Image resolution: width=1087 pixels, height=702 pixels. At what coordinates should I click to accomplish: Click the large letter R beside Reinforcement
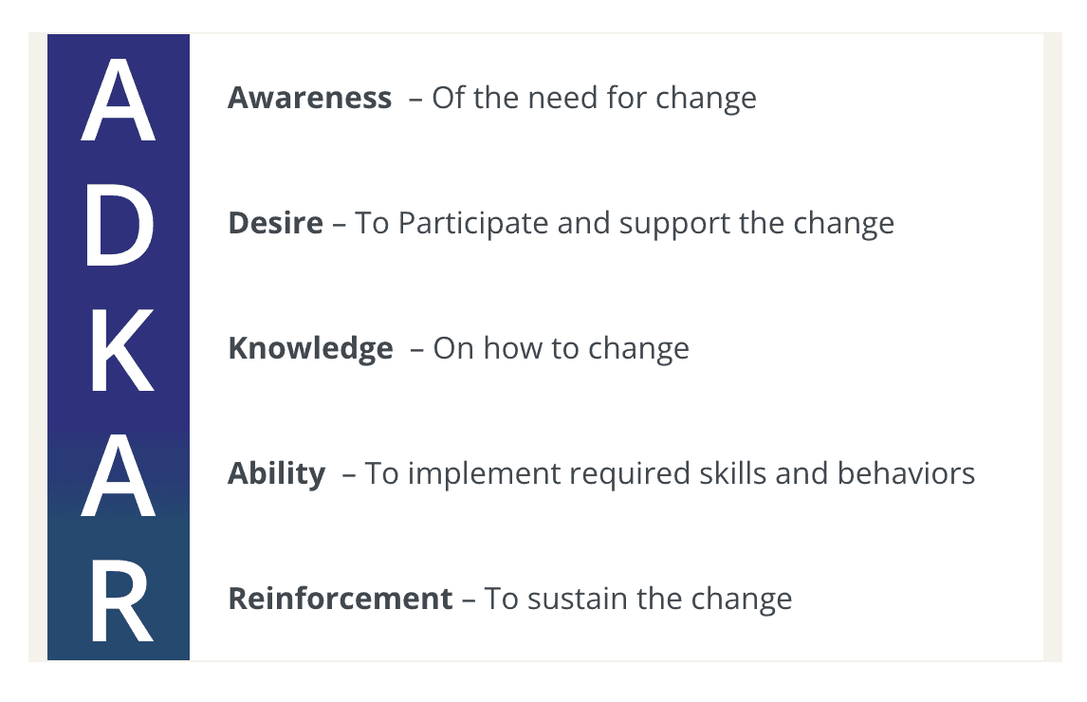120,600
